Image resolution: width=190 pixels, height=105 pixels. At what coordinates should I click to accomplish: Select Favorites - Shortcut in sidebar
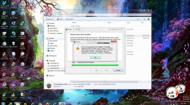pyautogui.click(x=56, y=33)
